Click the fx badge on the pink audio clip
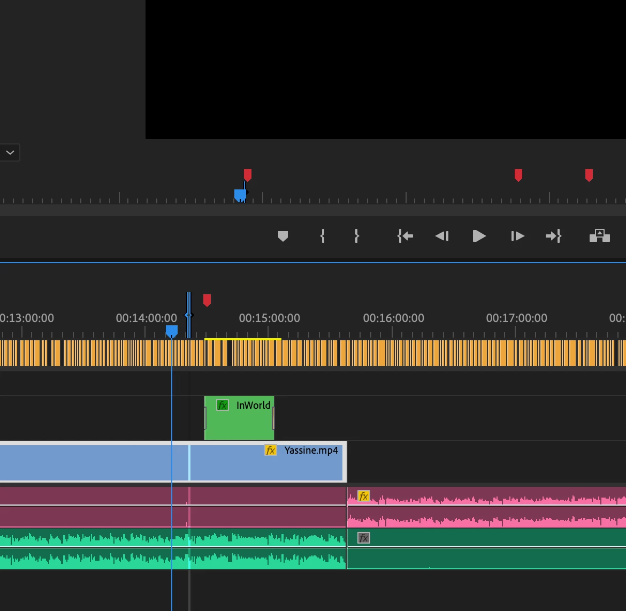 (364, 496)
